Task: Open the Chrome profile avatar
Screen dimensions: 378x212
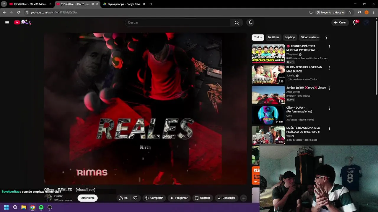Action: coord(366,12)
